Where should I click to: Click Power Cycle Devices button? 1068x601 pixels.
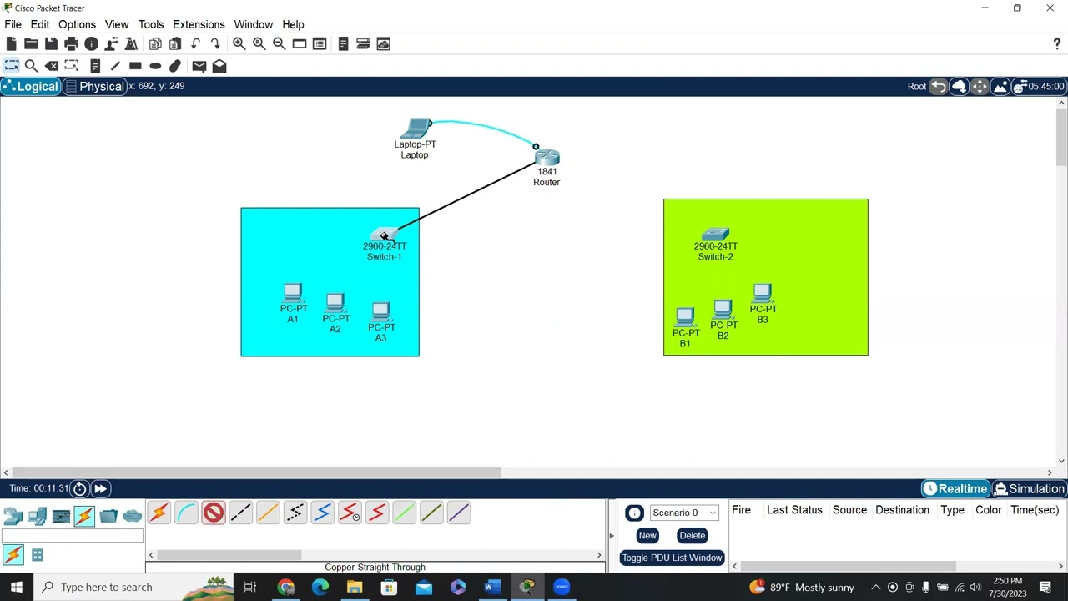coord(79,488)
